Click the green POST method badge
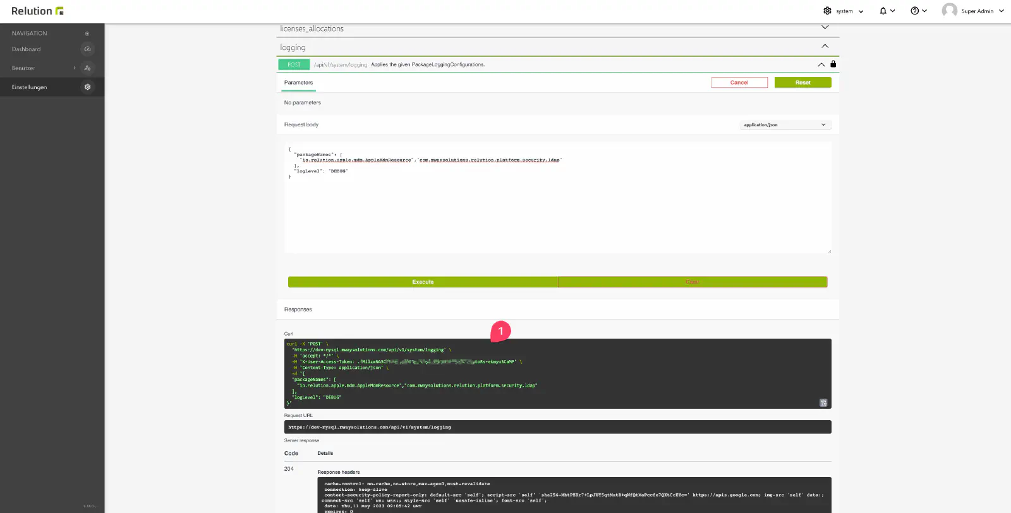 pos(294,64)
